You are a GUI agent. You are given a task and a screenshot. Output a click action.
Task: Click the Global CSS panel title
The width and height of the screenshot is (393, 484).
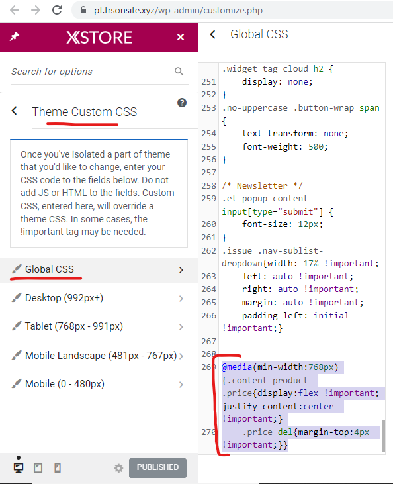259,34
